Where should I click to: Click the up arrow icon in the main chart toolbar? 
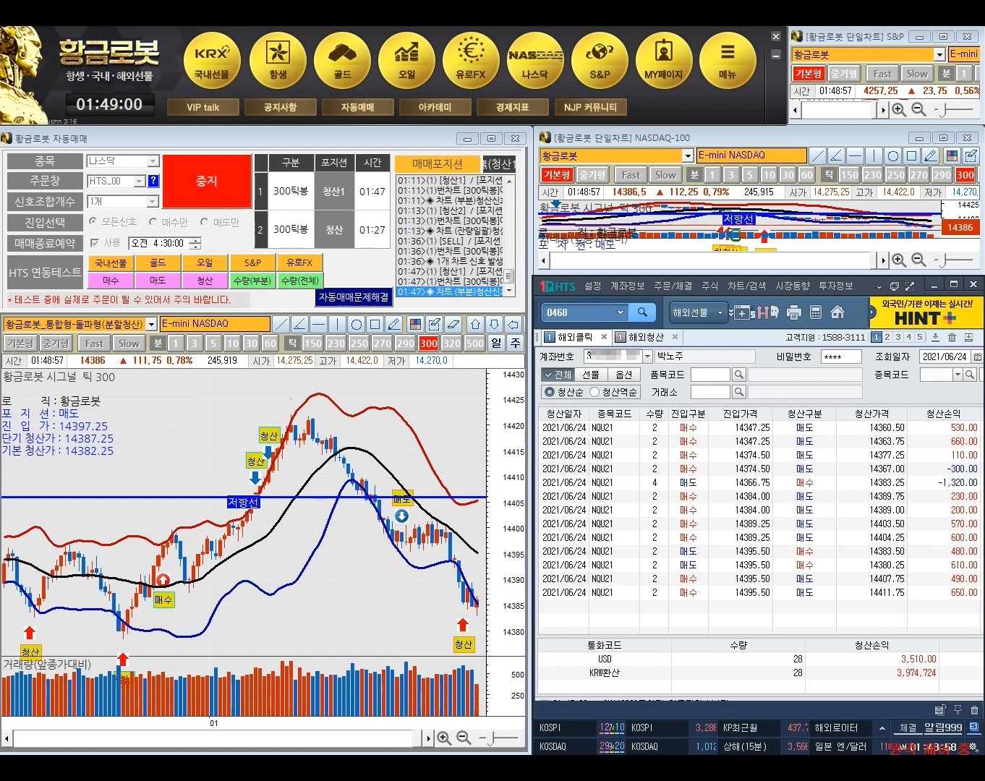(x=475, y=324)
